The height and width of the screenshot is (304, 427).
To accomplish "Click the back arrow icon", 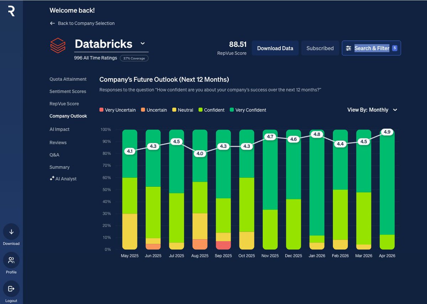I will (x=52, y=23).
